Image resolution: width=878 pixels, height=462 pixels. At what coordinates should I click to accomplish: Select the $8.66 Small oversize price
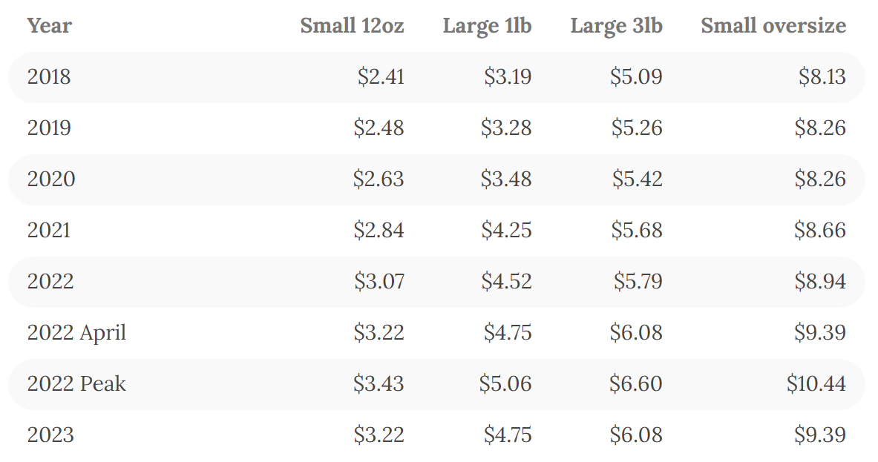pos(820,231)
